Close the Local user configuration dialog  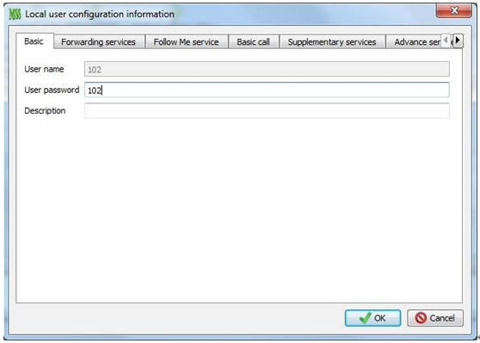pyautogui.click(x=453, y=10)
